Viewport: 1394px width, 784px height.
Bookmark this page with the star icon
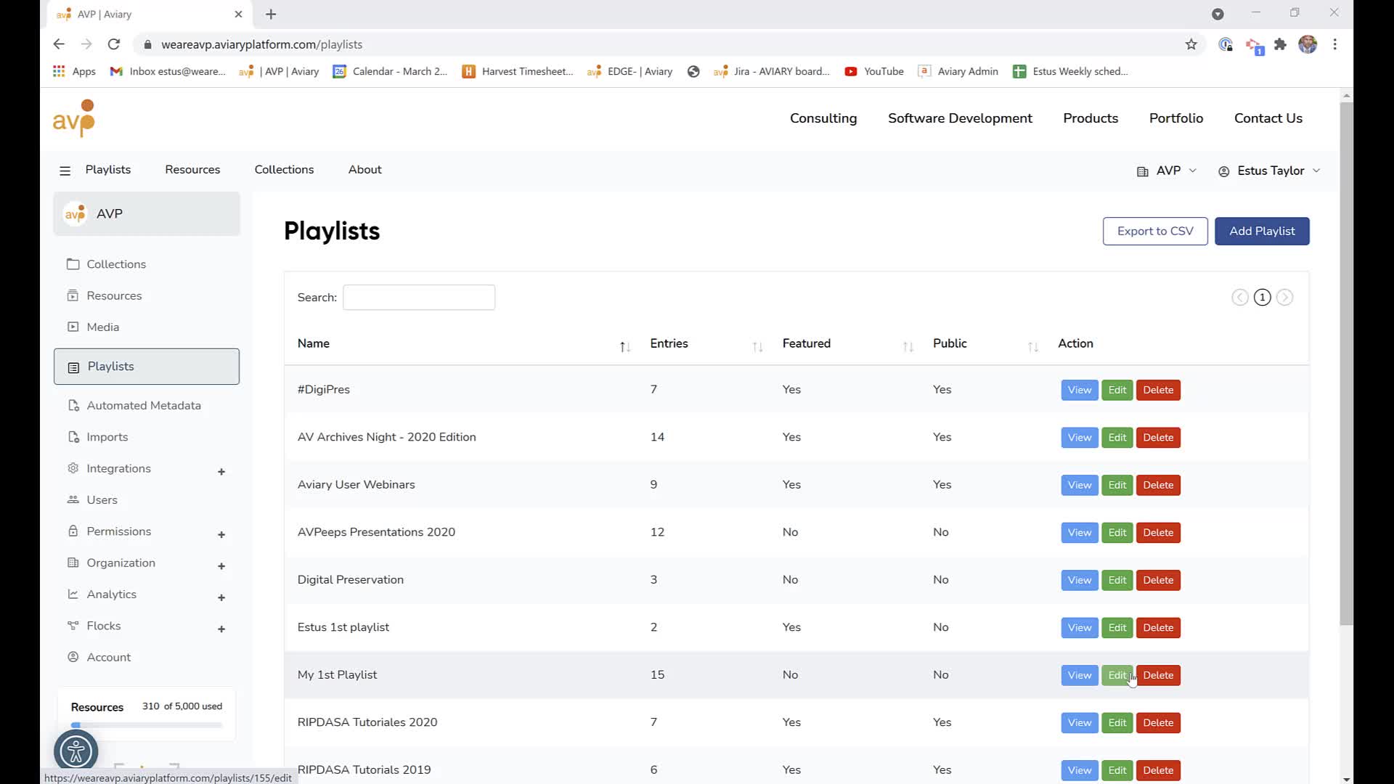1191,44
